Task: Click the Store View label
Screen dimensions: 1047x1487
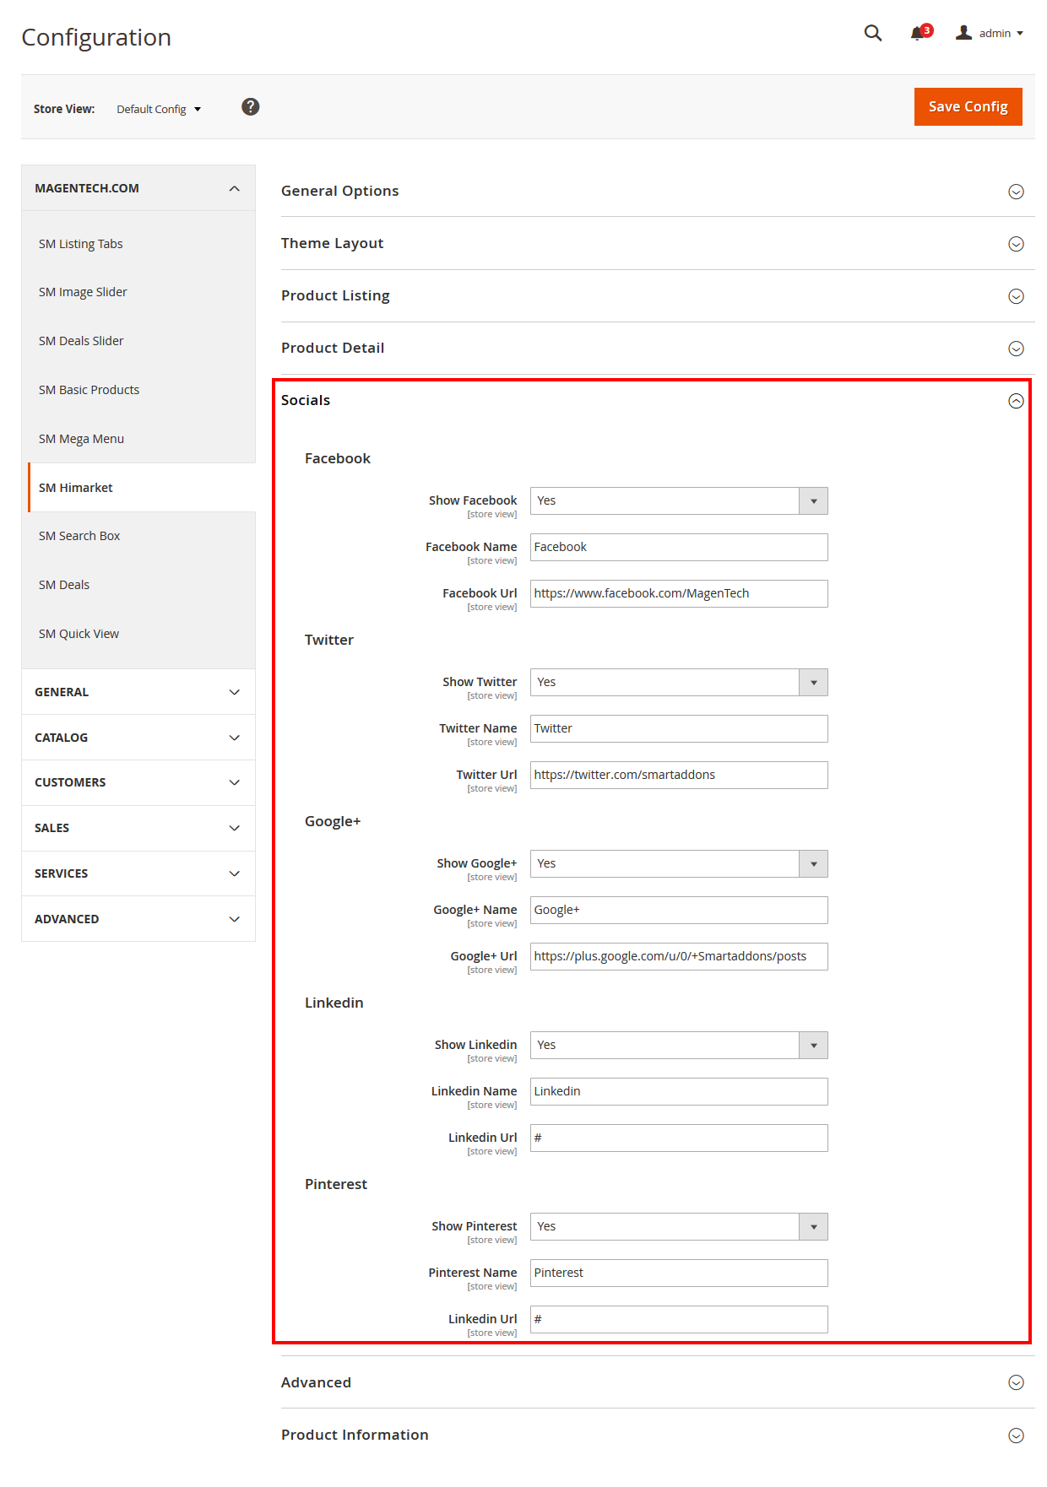Action: tap(64, 109)
